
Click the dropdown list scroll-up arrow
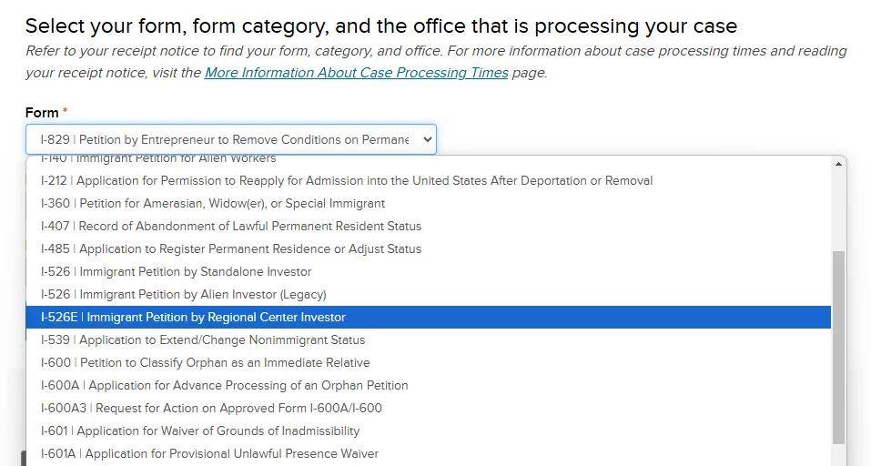click(x=838, y=164)
